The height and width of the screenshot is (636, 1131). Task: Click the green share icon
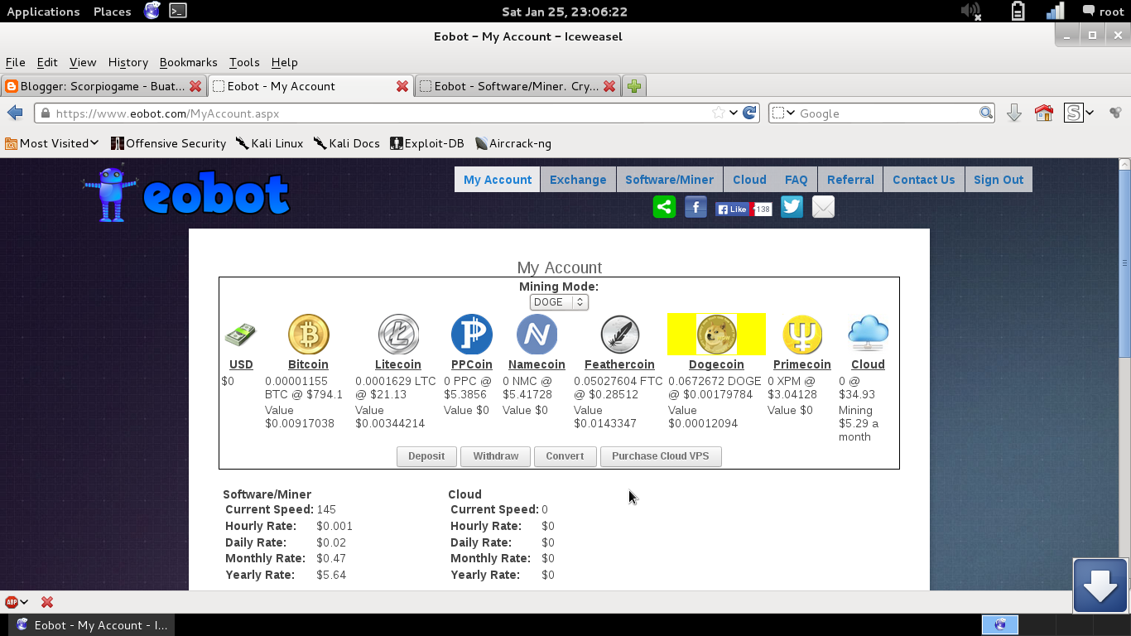[x=664, y=207]
